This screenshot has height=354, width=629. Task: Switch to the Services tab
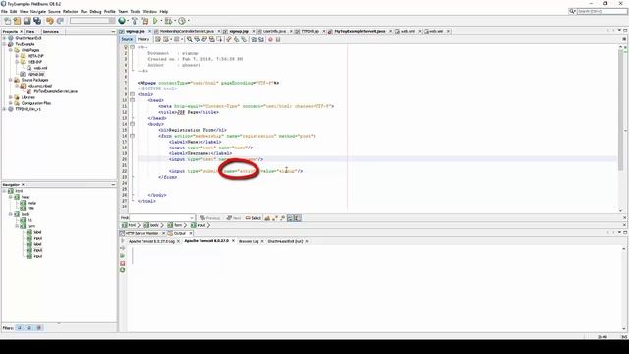tap(50, 31)
